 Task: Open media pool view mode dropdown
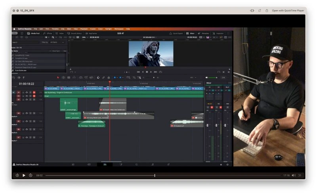47,37
